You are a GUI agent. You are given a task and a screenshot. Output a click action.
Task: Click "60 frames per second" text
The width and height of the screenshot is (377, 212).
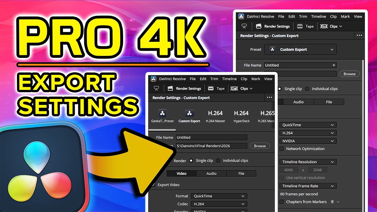pos(299,194)
